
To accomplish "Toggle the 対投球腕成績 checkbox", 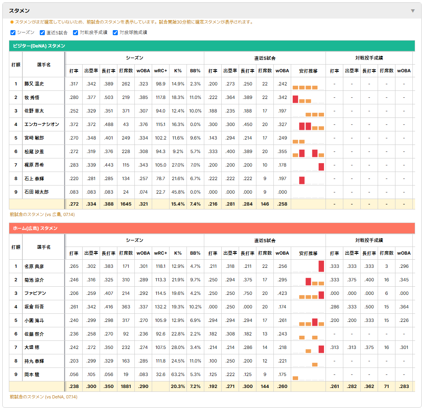I will pos(115,32).
